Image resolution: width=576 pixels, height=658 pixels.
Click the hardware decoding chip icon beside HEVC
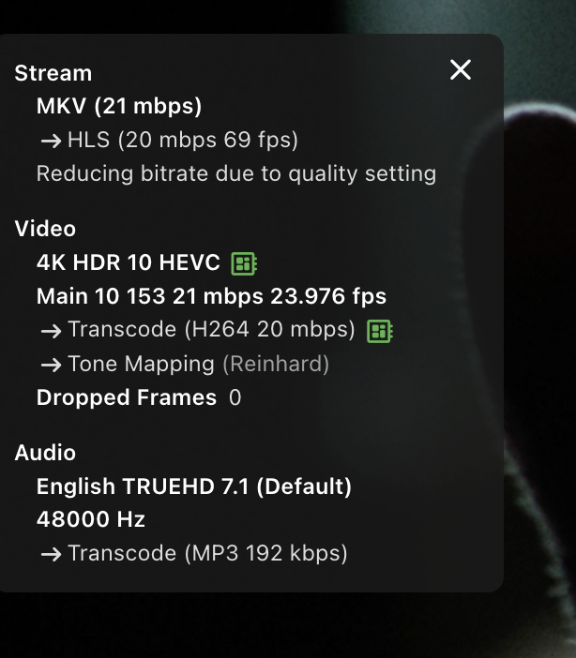click(x=244, y=263)
